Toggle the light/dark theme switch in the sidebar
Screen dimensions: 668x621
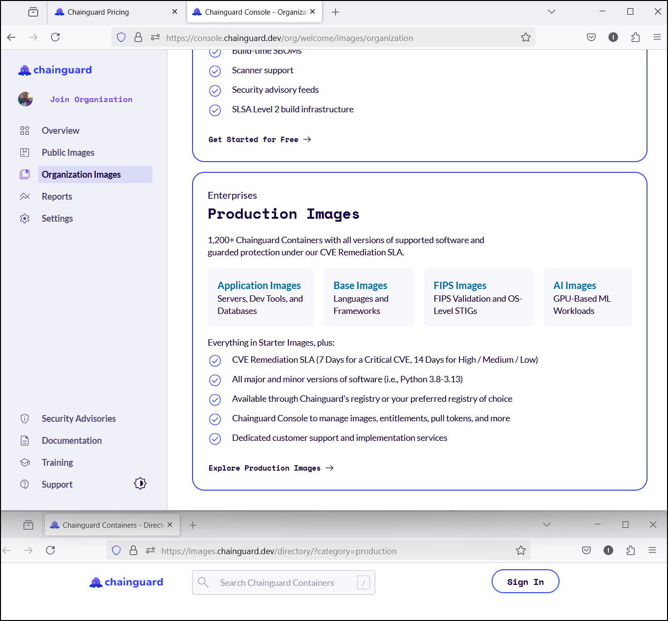pos(140,483)
